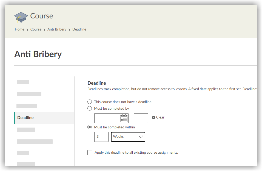Expand the Weeks unit dropdown
The height and width of the screenshot is (171, 262).
click(128, 137)
